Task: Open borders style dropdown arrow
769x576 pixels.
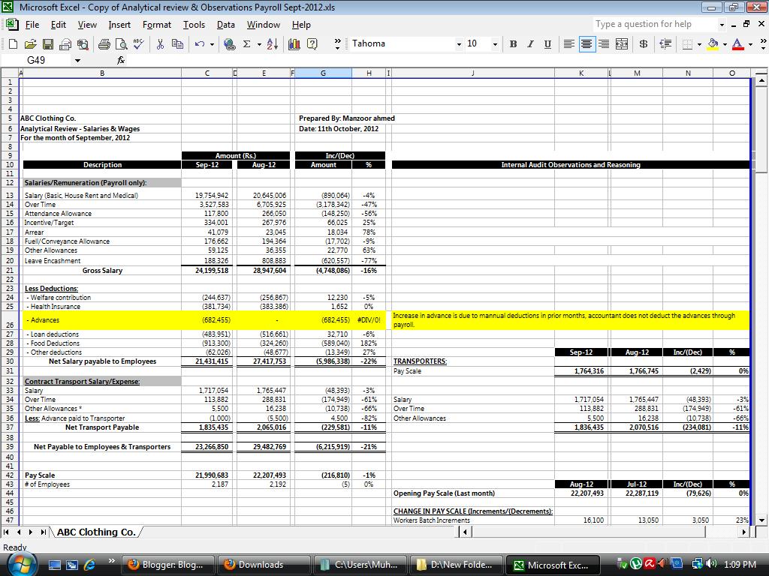Action: [x=699, y=44]
